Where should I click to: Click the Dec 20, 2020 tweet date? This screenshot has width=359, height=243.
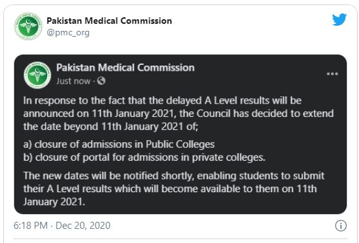point(83,226)
